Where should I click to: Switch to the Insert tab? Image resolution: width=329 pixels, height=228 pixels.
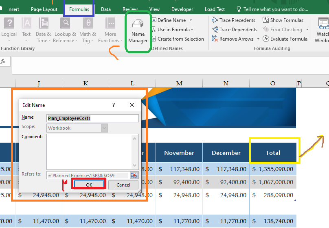[13, 9]
